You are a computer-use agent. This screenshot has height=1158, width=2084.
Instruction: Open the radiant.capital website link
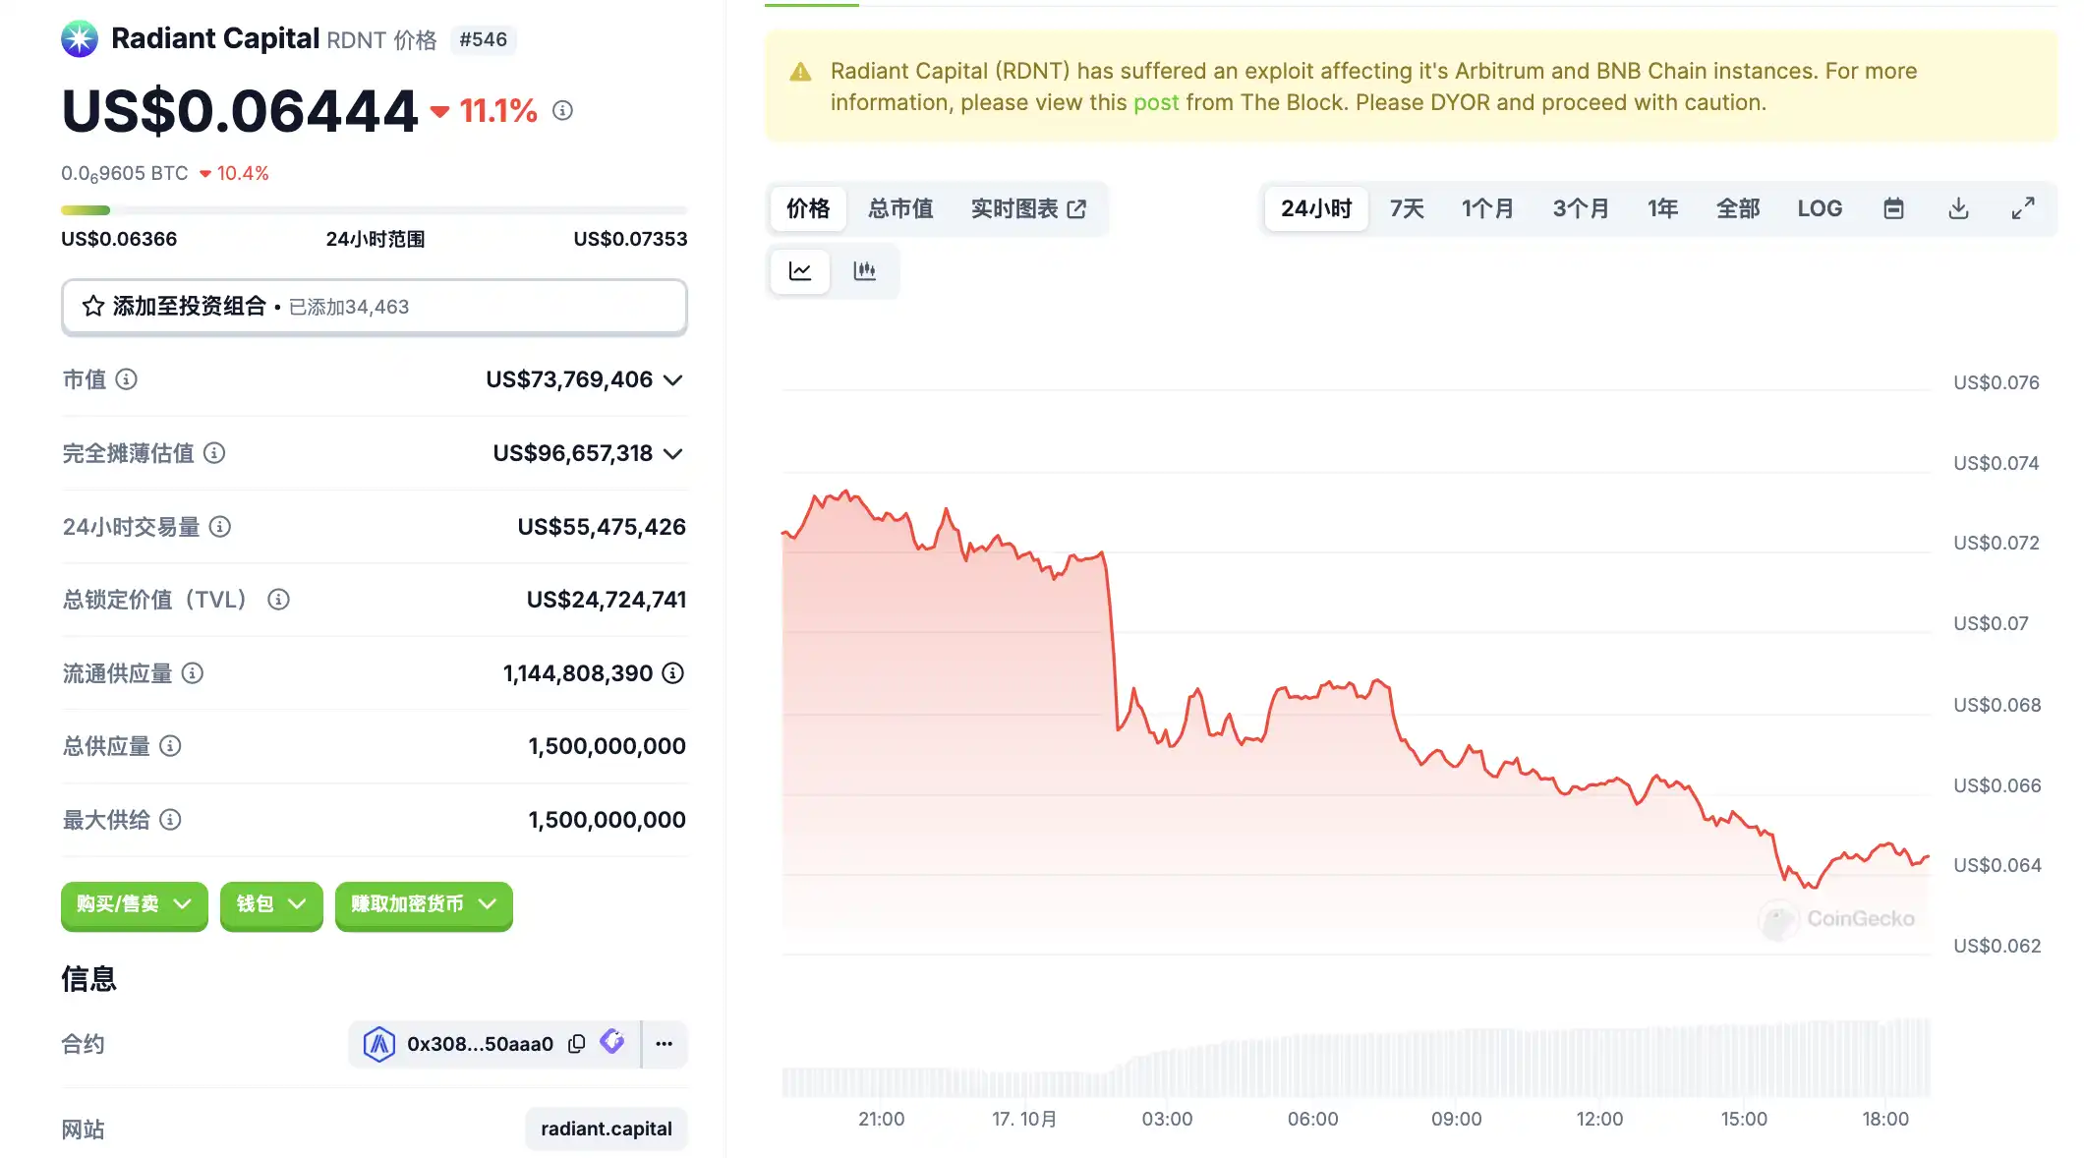[x=606, y=1129]
